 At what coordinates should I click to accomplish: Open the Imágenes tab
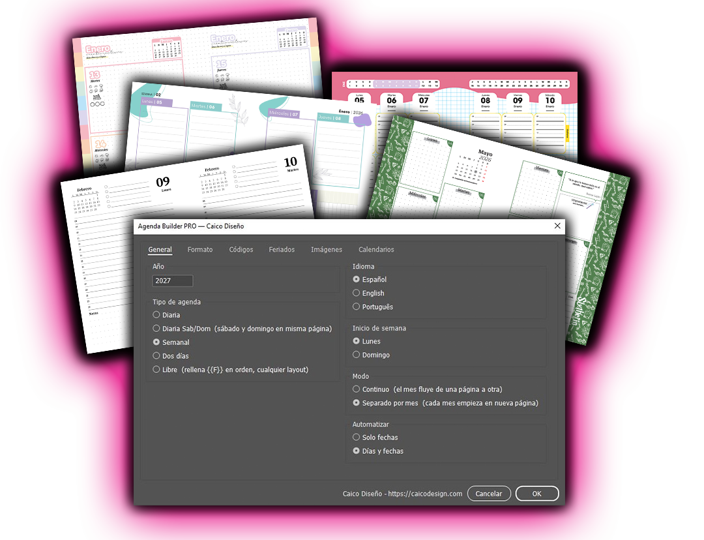pyautogui.click(x=327, y=249)
